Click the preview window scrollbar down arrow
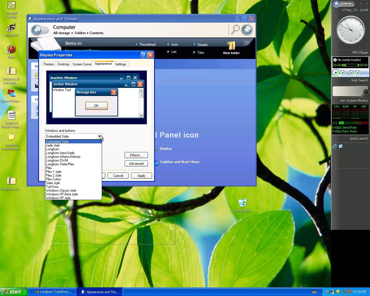 141,115
